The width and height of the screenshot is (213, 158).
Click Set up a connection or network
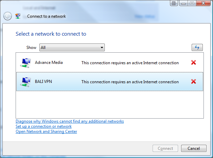point(44,126)
